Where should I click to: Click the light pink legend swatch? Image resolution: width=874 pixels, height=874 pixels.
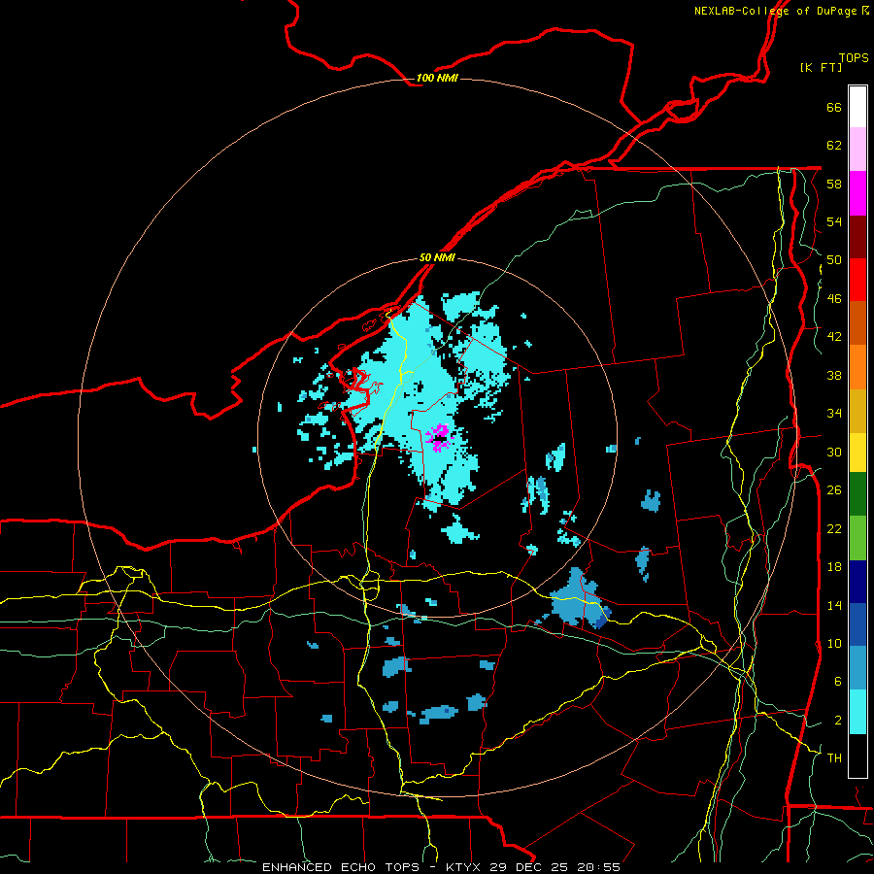(857, 149)
